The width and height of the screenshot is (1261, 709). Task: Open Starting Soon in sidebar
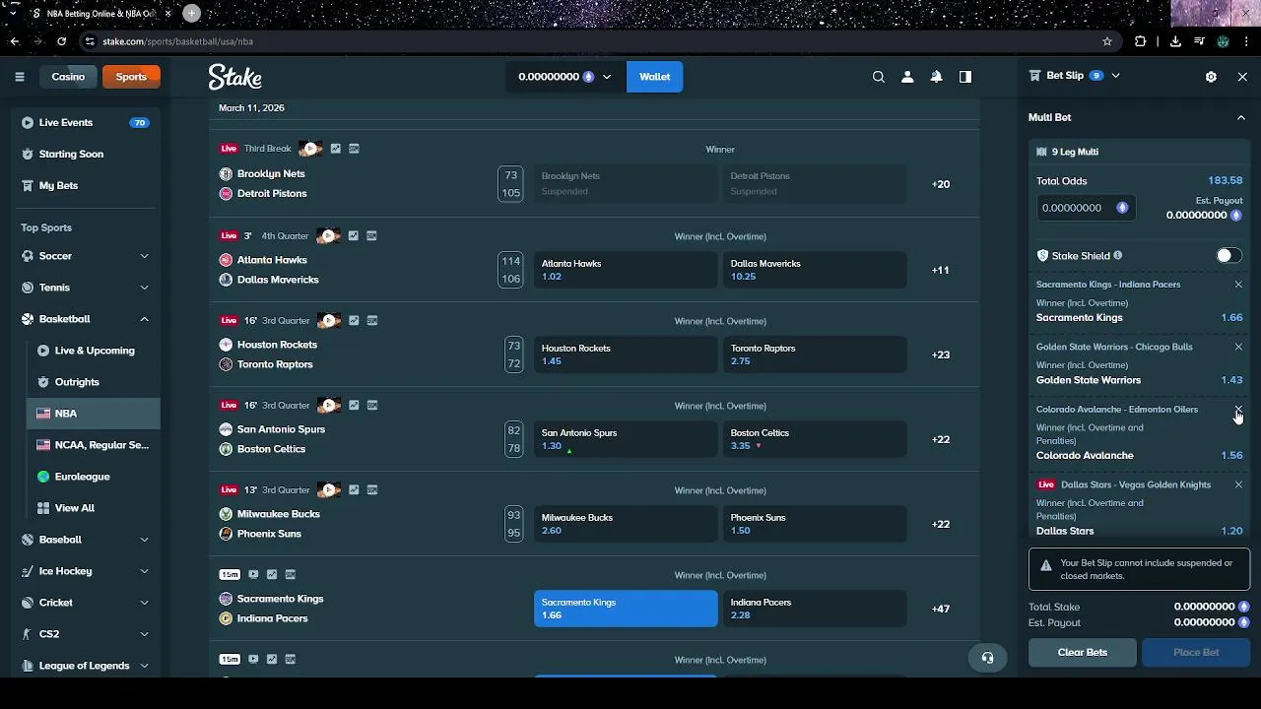pyautogui.click(x=86, y=155)
